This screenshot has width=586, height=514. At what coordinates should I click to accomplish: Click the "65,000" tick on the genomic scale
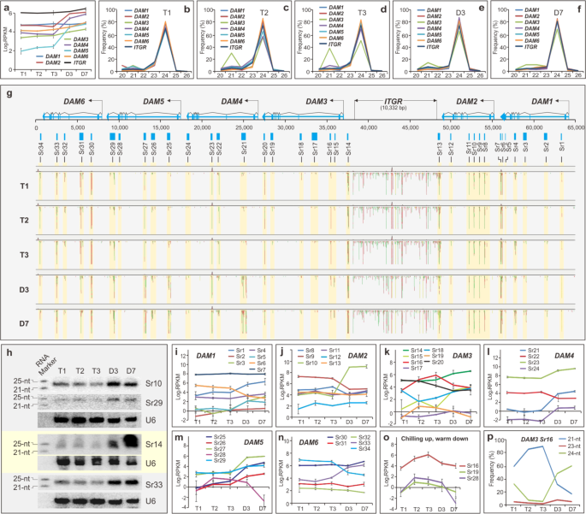(576, 127)
